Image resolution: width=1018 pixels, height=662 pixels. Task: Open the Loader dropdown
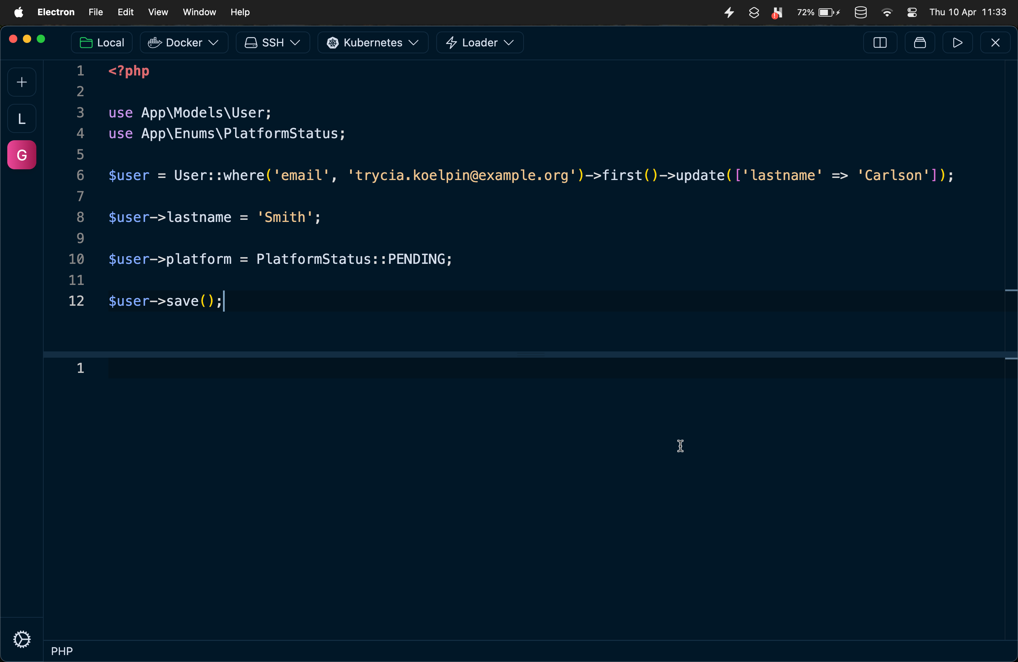480,42
